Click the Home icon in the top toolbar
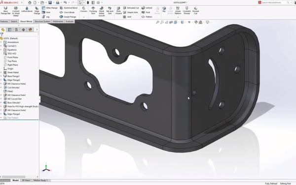The width and height of the screenshot is (296, 185). pyautogui.click(x=30, y=2)
